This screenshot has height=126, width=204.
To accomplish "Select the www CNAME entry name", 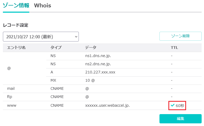I will point(12,105).
